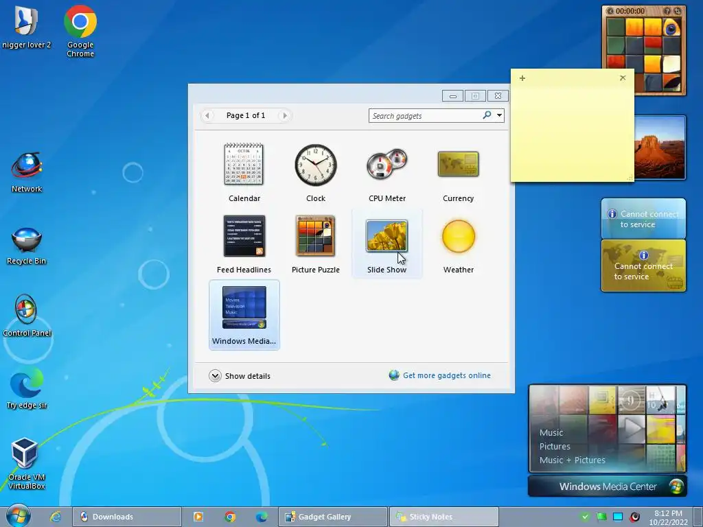Image resolution: width=703 pixels, height=527 pixels.
Task: Select Music + Pictures in Media Center gadget
Action: [x=572, y=460]
